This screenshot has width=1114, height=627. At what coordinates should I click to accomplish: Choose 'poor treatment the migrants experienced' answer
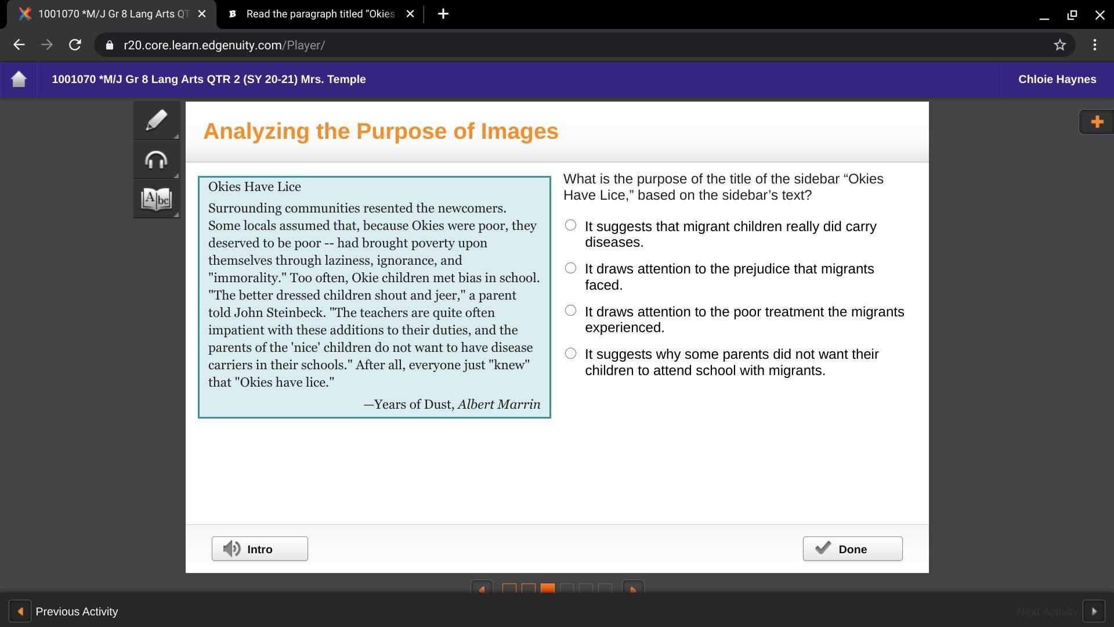tap(570, 311)
